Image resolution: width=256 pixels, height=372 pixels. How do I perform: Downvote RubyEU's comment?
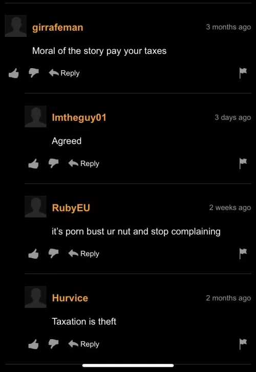(53, 254)
